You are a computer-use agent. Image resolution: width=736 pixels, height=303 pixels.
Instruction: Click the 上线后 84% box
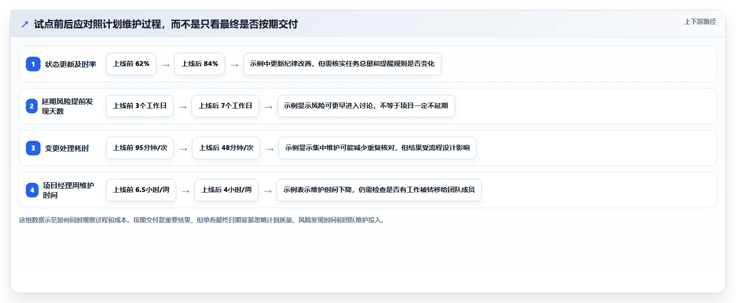(x=200, y=64)
